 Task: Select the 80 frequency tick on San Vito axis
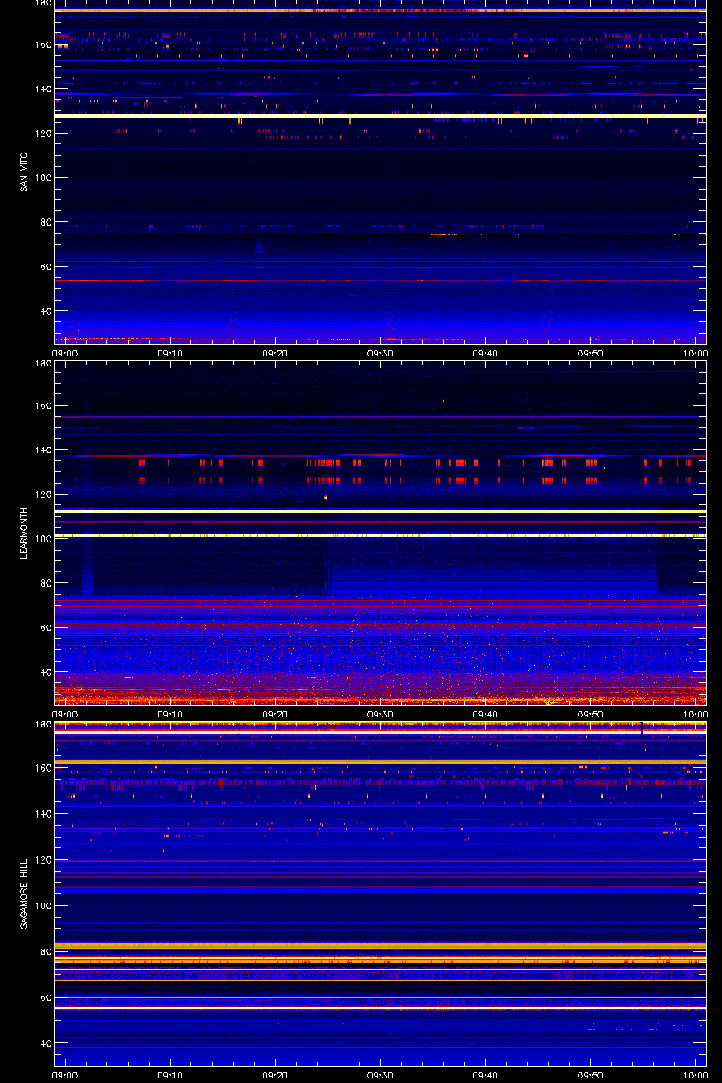click(44, 222)
